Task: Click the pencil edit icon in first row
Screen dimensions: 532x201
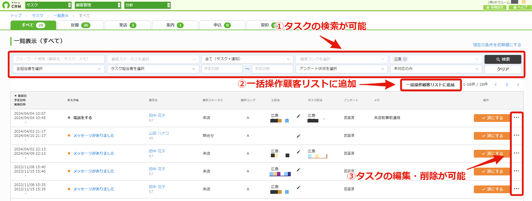Action: pyautogui.click(x=299, y=116)
